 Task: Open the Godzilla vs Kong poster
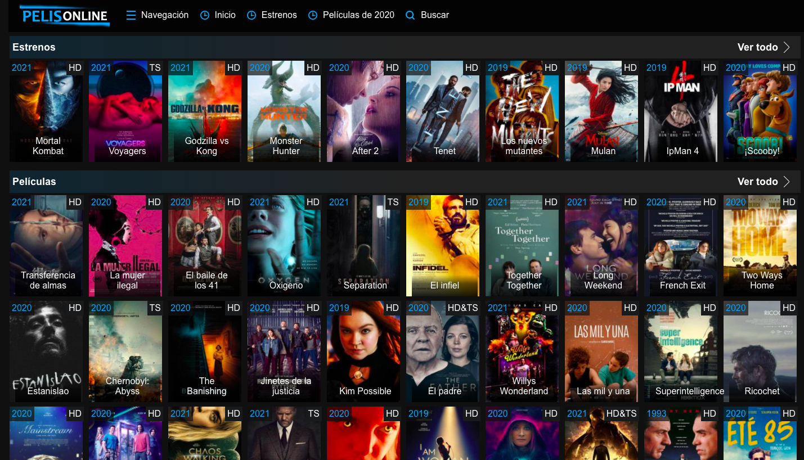205,111
